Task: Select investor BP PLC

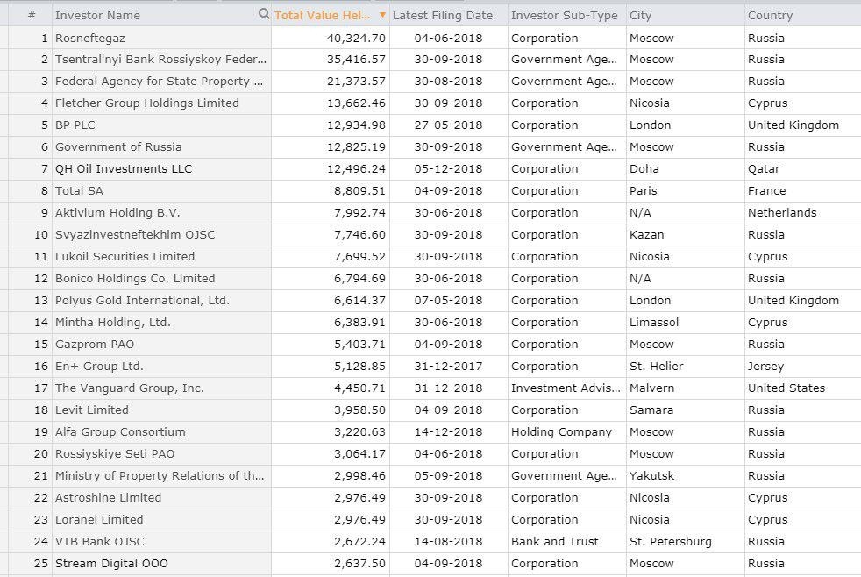Action: click(x=75, y=125)
